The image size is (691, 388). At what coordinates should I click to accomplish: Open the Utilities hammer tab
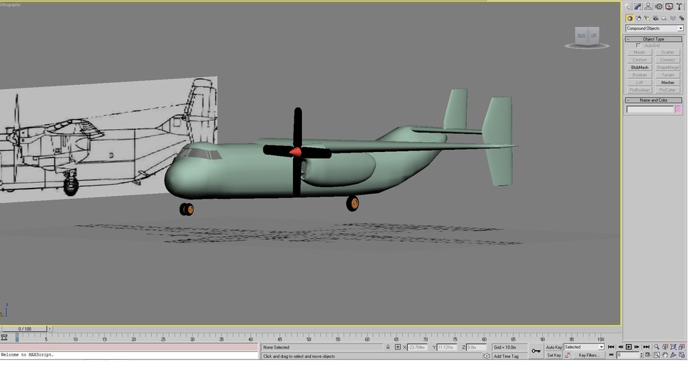tap(679, 7)
